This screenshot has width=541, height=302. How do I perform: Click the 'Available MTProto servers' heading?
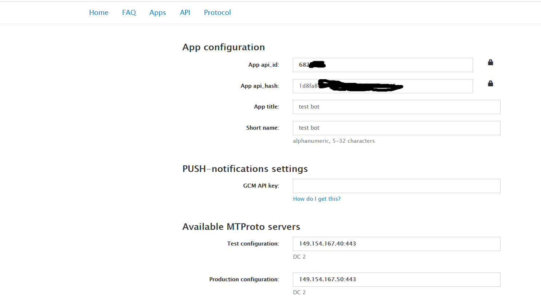tap(241, 227)
